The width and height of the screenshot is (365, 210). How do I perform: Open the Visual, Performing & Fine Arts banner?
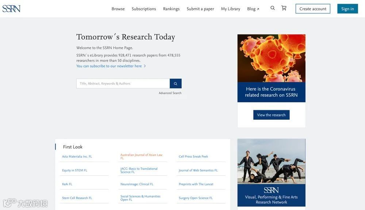click(x=271, y=173)
